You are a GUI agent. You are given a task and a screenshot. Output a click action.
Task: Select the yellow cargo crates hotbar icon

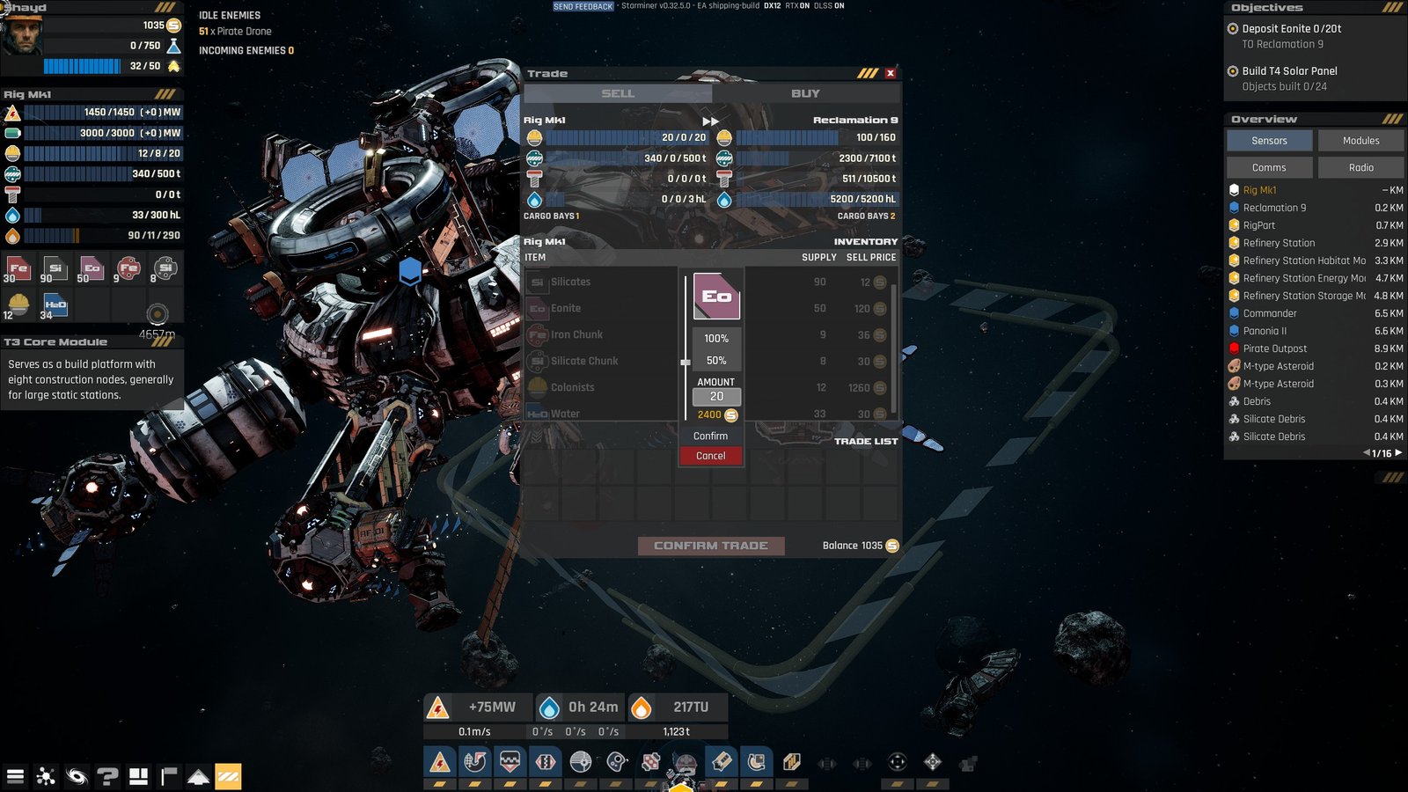(792, 762)
